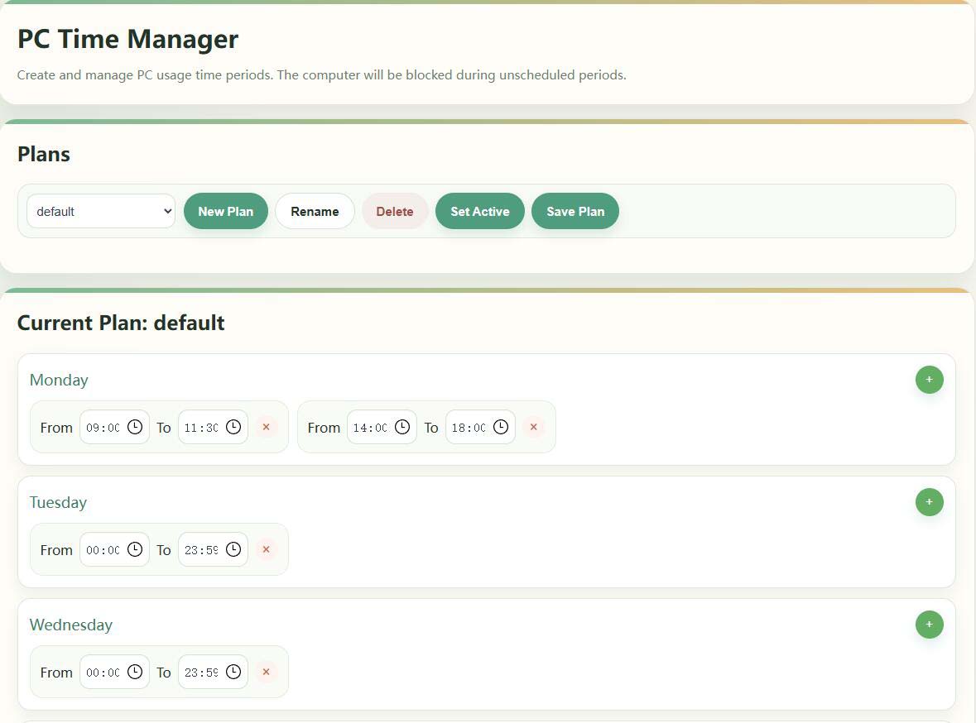Open clock picker for Tuesday To time
Image resolution: width=976 pixels, height=723 pixels.
click(x=233, y=549)
